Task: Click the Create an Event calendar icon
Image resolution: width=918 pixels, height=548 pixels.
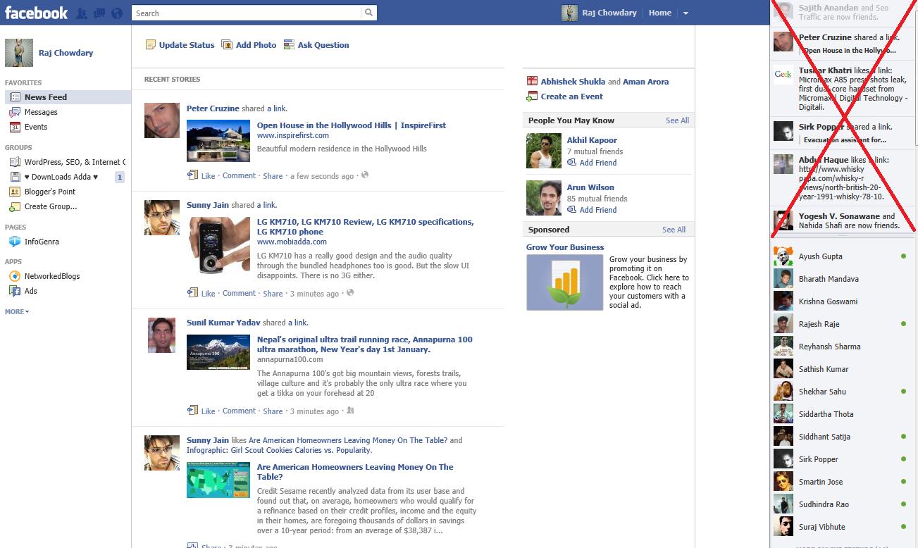Action: click(533, 96)
